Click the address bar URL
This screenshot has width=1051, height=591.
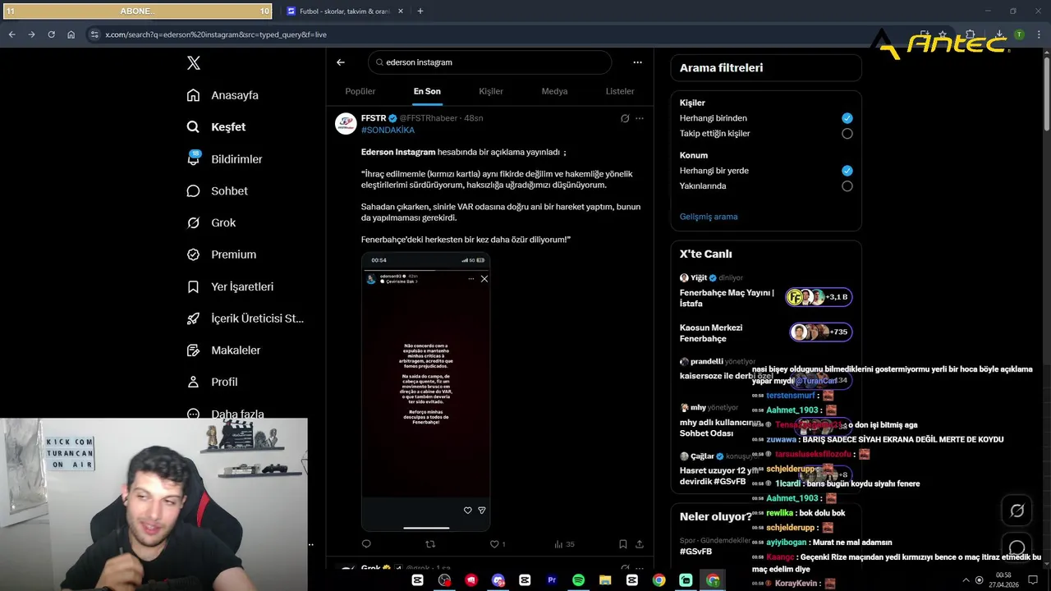coord(216,34)
